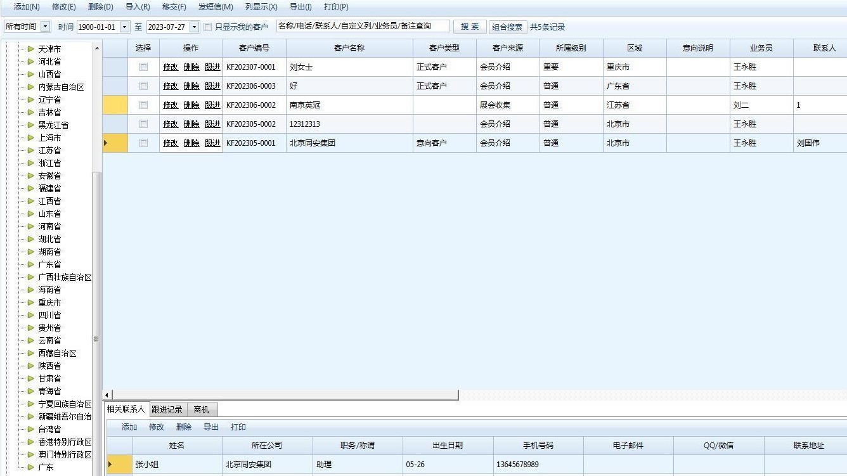Click the 意向客户 type cell
847x476 pixels.
click(444, 143)
